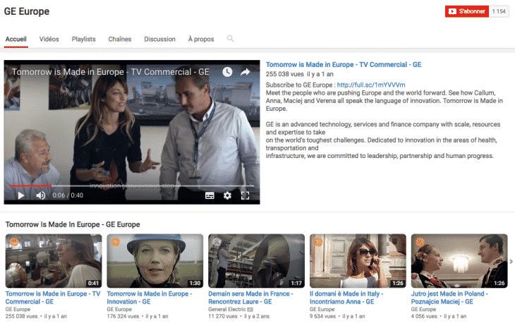Open the Made in Poland video thumbnail
Screen dimensions: 515x326
pyautogui.click(x=459, y=261)
